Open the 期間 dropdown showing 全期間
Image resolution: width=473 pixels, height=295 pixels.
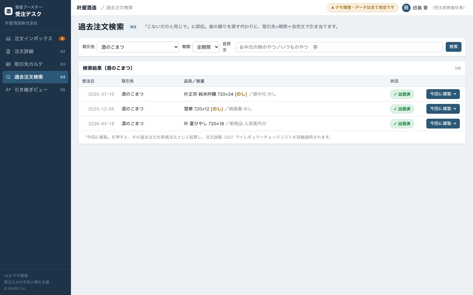coord(206,47)
